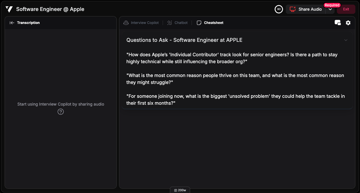Switch to the Interview Copilot tab
Image resolution: width=360 pixels, height=193 pixels.
[141, 23]
